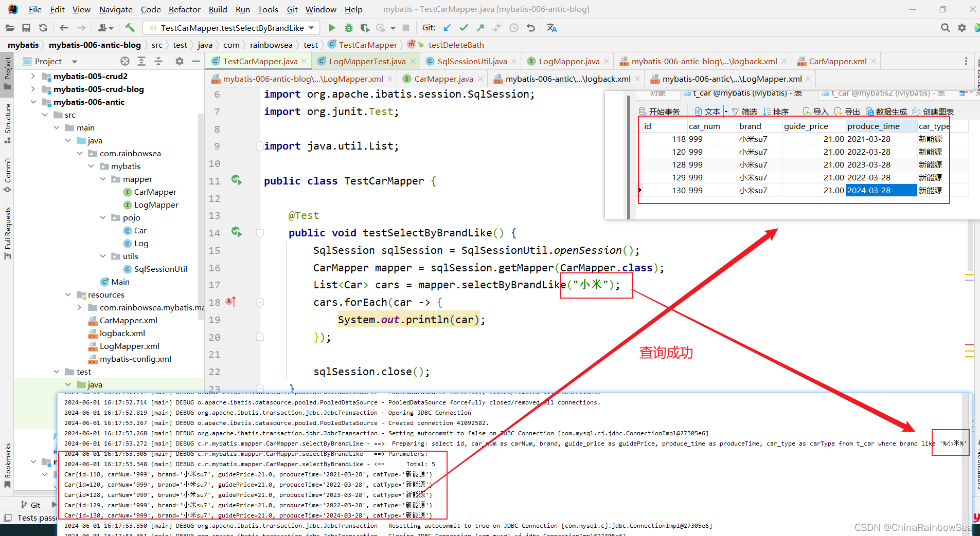The height and width of the screenshot is (536, 980).
Task: Open CarMapper.xml in the project tree
Action: click(128, 320)
